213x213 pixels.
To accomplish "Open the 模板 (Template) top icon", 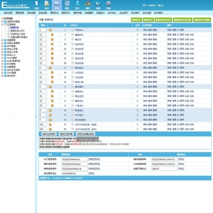I will tap(67, 5).
